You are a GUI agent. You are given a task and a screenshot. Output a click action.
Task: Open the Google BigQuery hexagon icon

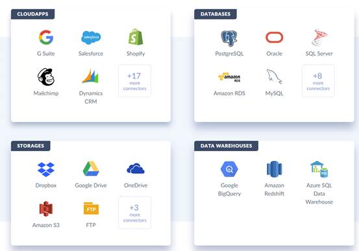(x=229, y=169)
